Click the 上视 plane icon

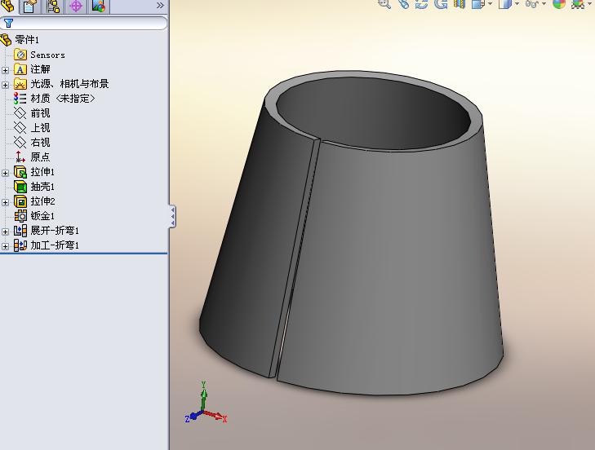coord(20,128)
